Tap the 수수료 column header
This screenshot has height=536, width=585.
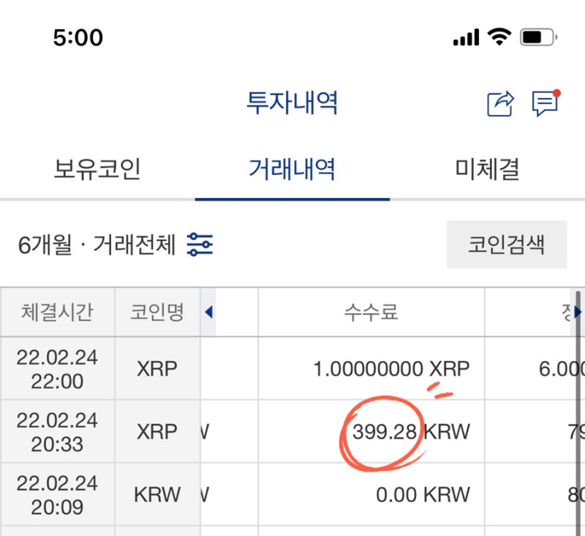[x=371, y=312]
